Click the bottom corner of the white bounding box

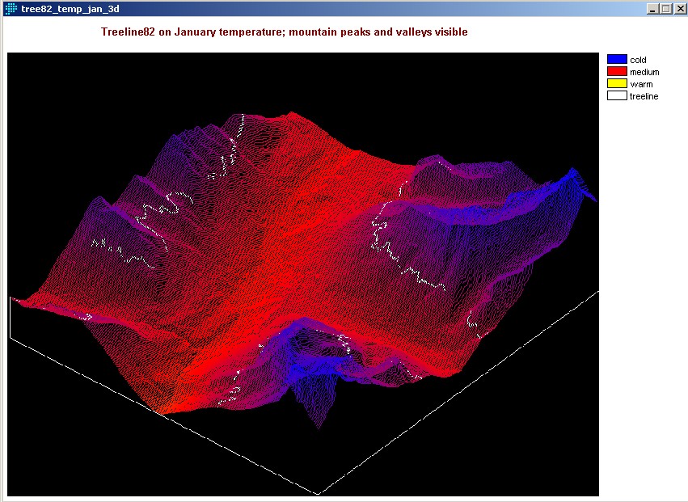coord(318,493)
